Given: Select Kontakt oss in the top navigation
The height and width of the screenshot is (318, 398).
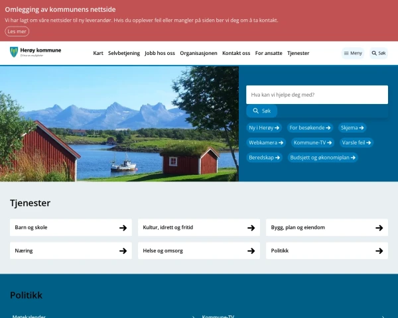Looking at the screenshot, I should [x=236, y=53].
